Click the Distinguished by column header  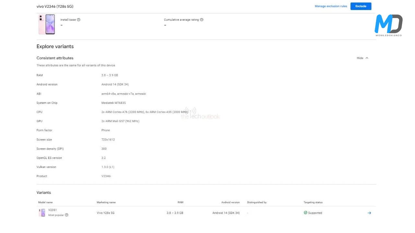click(256, 203)
